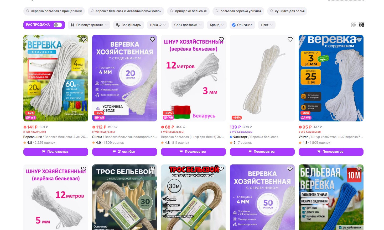Screen dimensions: 384x230
Task: Expand the Цена, ₽ filter
Action: point(158,25)
